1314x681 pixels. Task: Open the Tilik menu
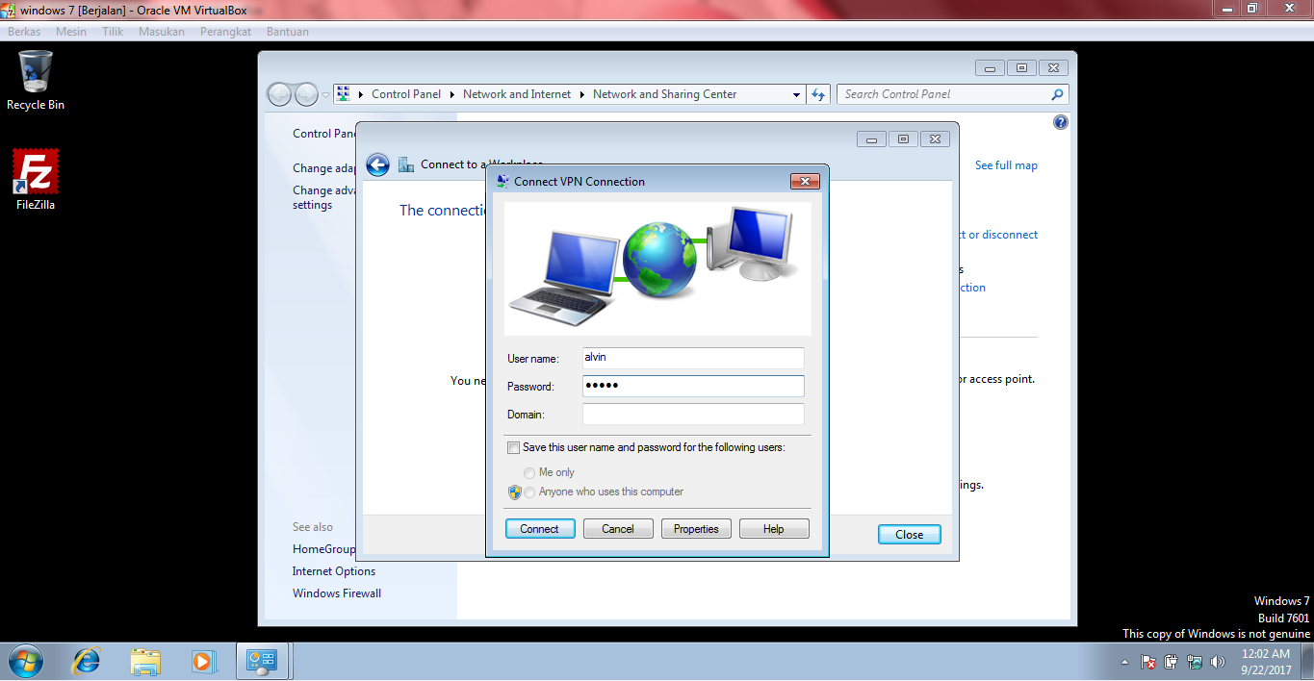pos(113,32)
